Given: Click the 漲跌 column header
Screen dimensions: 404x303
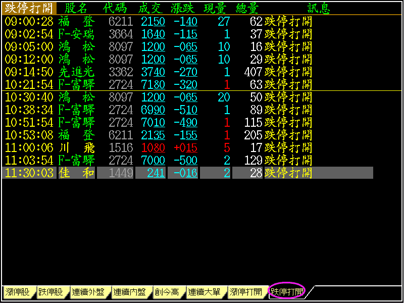Looking at the screenshot, I should click(x=183, y=8).
